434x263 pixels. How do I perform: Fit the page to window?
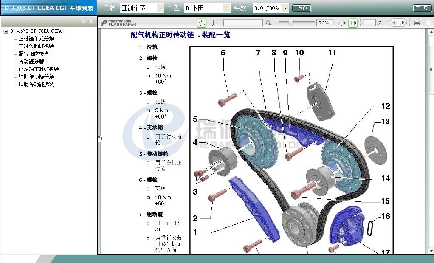click(x=341, y=23)
